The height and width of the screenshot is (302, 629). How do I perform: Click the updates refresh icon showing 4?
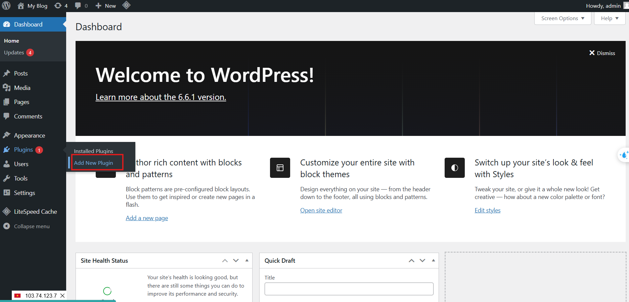(58, 6)
